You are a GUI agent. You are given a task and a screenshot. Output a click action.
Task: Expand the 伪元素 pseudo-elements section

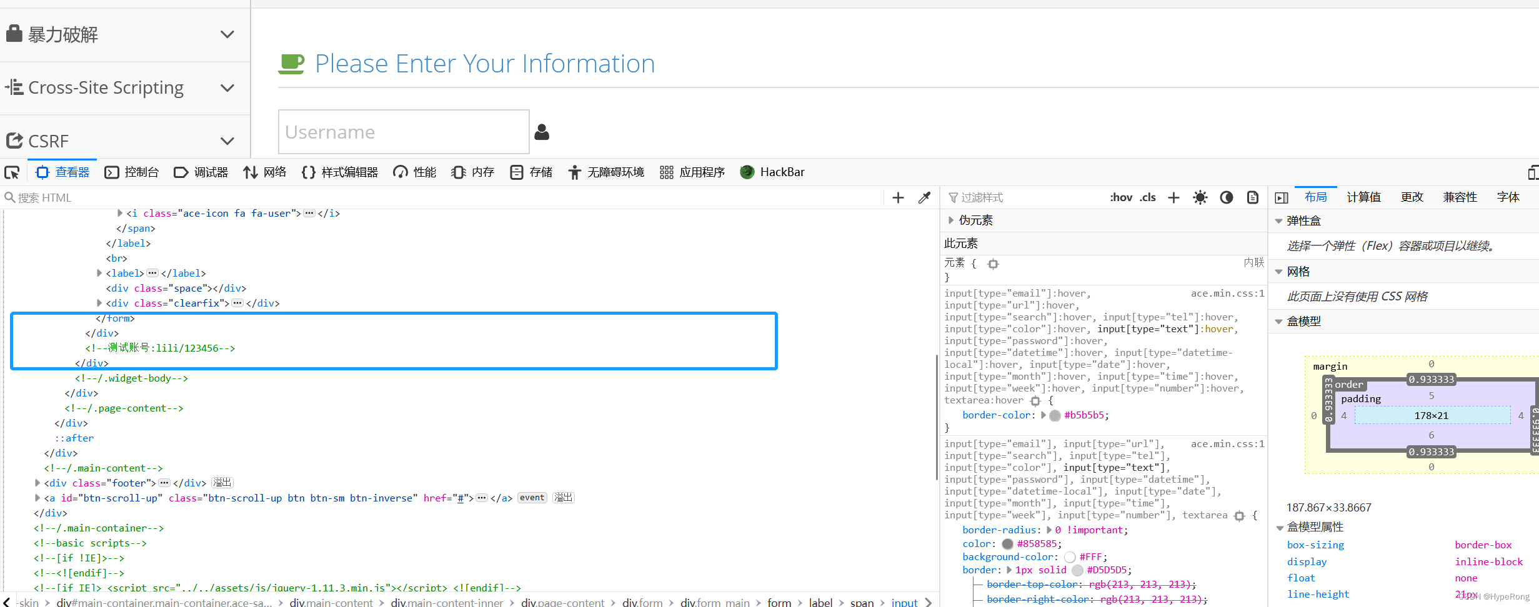click(951, 220)
